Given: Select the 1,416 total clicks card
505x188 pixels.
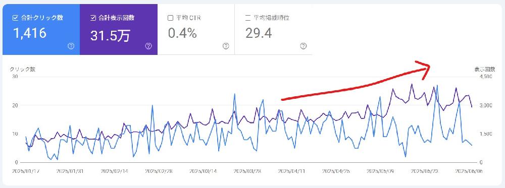Looking at the screenshot, I should coord(41,30).
